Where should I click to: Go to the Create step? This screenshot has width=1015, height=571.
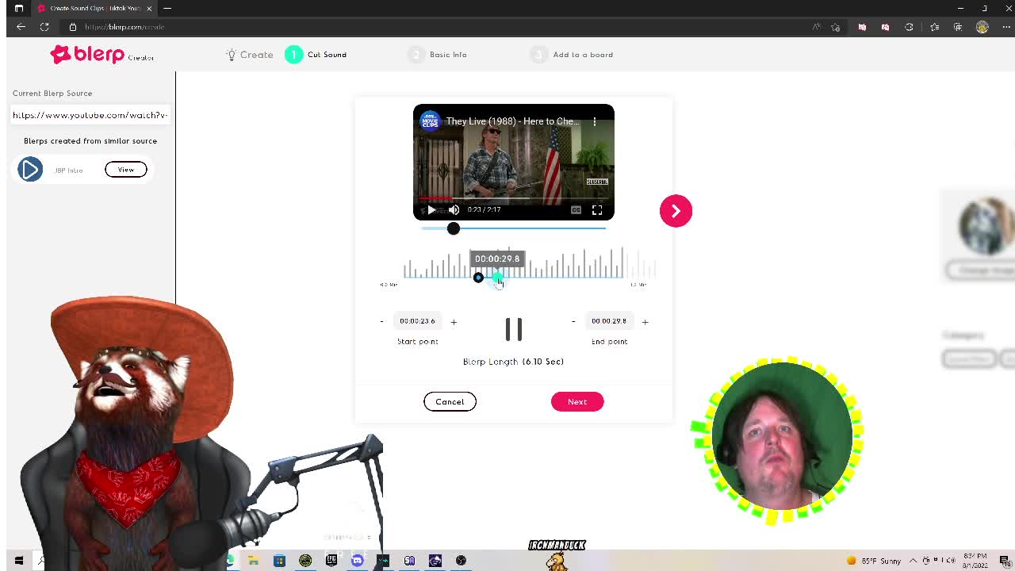(x=249, y=55)
